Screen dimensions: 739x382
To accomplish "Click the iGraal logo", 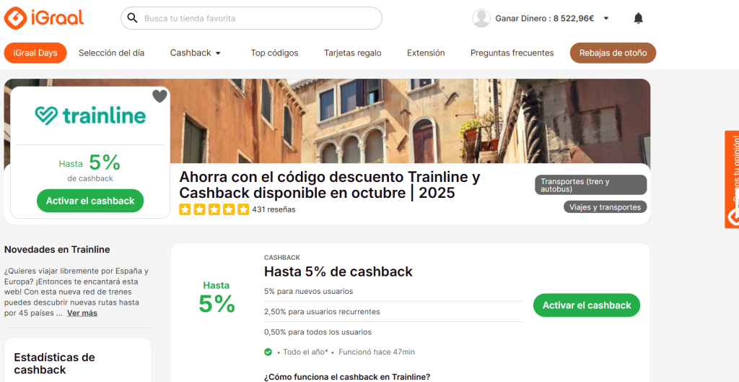I will click(x=44, y=18).
